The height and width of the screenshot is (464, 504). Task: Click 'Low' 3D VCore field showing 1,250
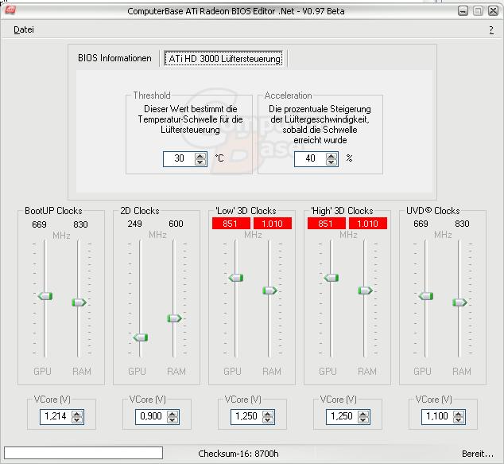coord(246,417)
